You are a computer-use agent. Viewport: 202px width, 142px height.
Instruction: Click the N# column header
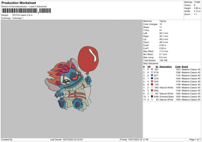[149, 67]
